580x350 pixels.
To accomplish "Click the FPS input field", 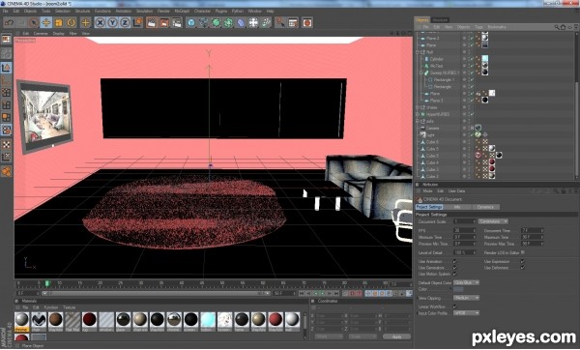I will click(464, 230).
